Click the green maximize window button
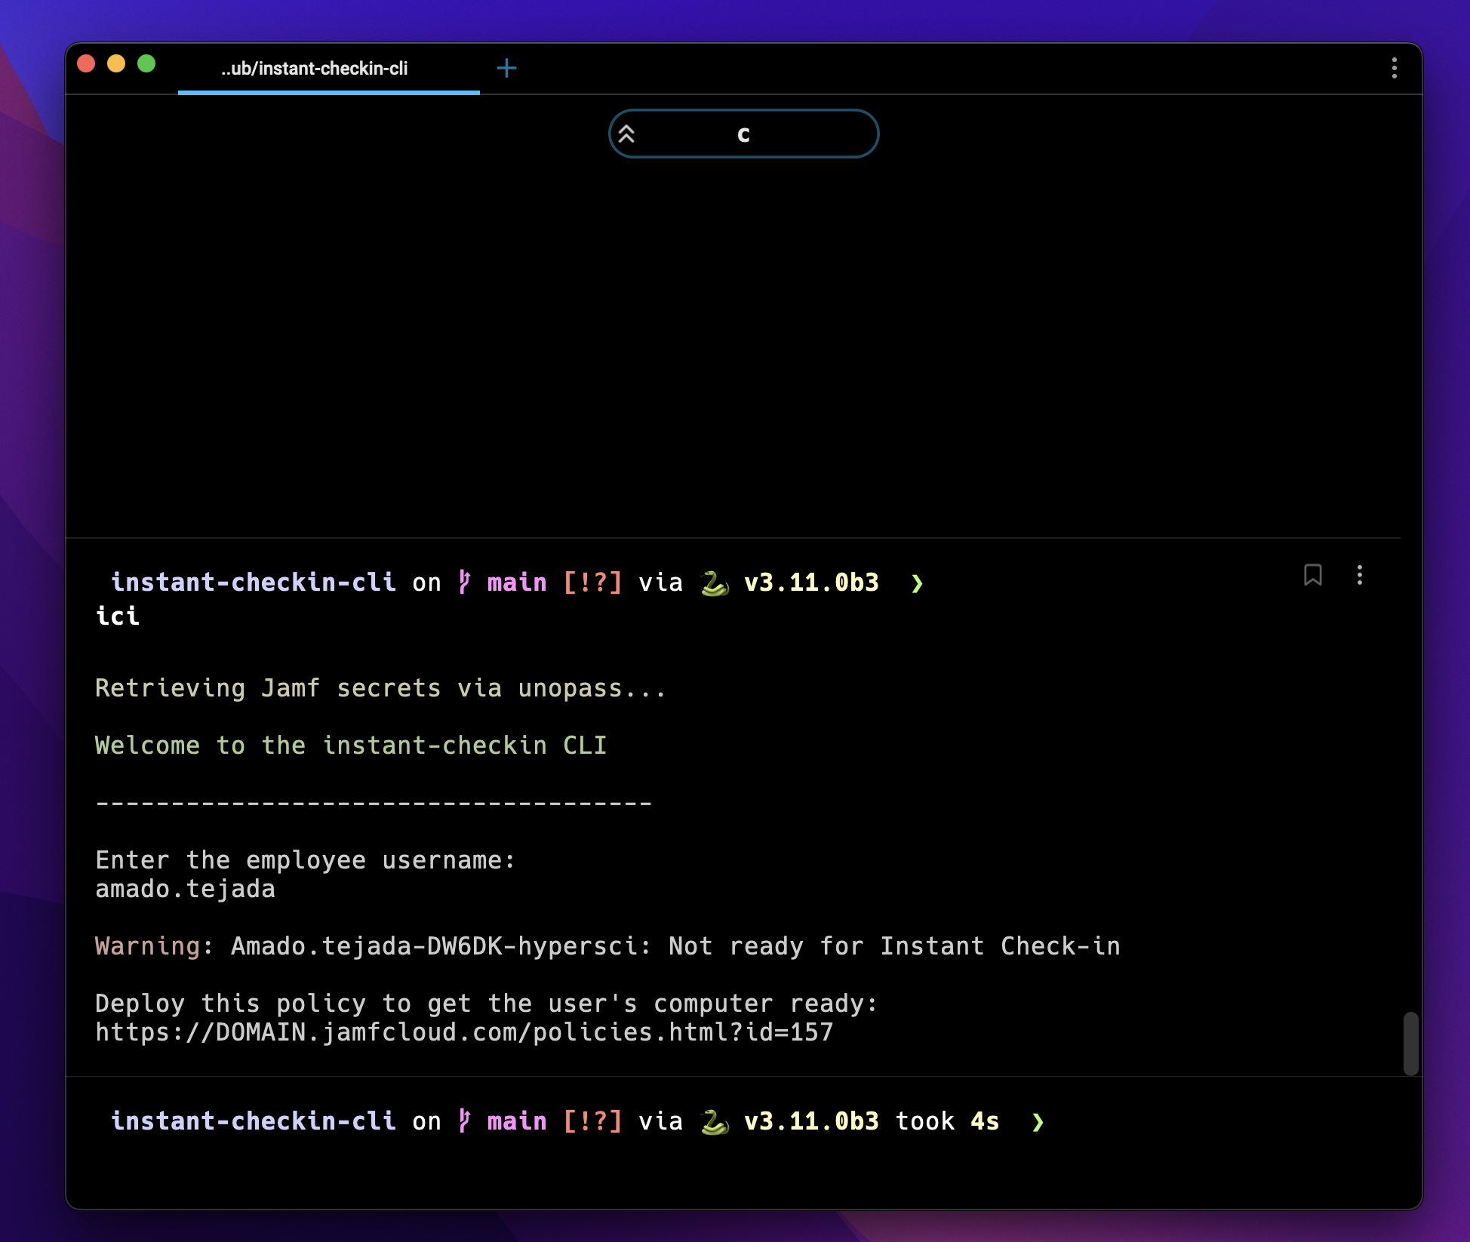 [x=146, y=64]
